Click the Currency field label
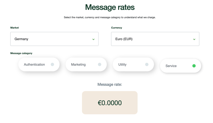213x123 pixels. pos(117,28)
